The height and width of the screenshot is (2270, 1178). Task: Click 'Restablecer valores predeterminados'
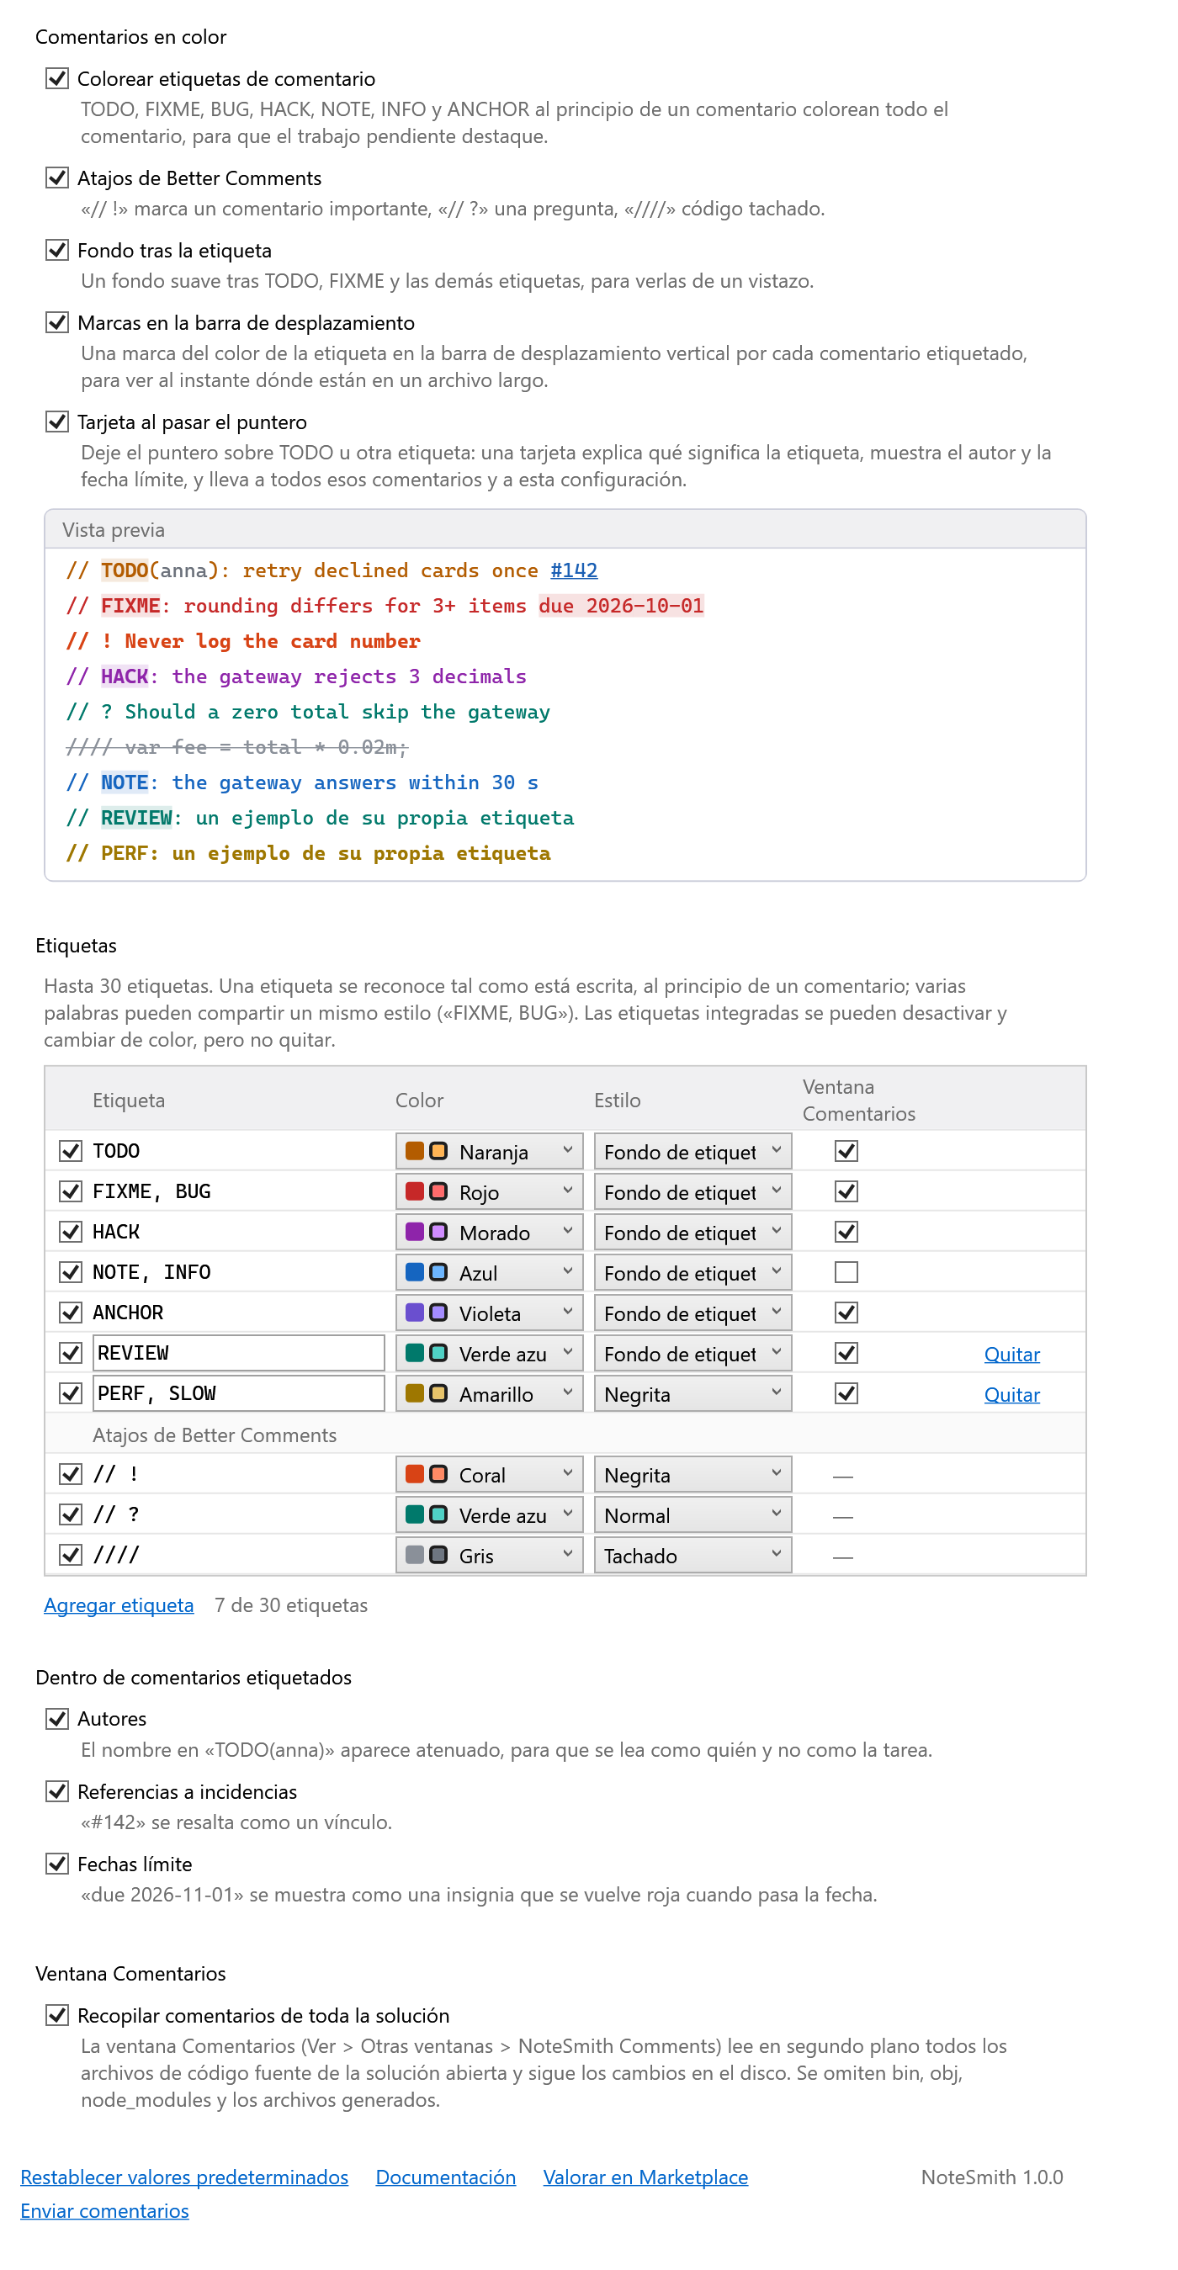point(184,2178)
